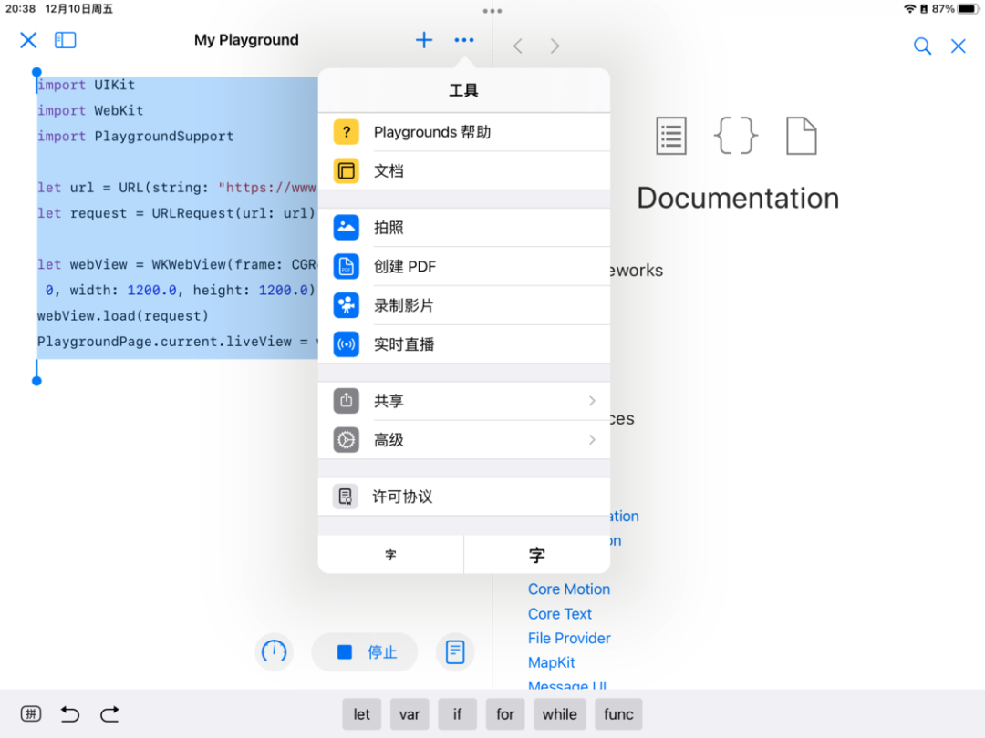Image resolution: width=985 pixels, height=738 pixels.
Task: Tap the yellow 文档 icon
Action: coord(347,170)
